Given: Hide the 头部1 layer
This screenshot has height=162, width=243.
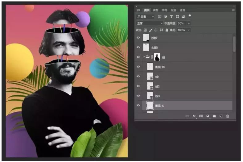Looking at the screenshot, I should click(x=138, y=47).
